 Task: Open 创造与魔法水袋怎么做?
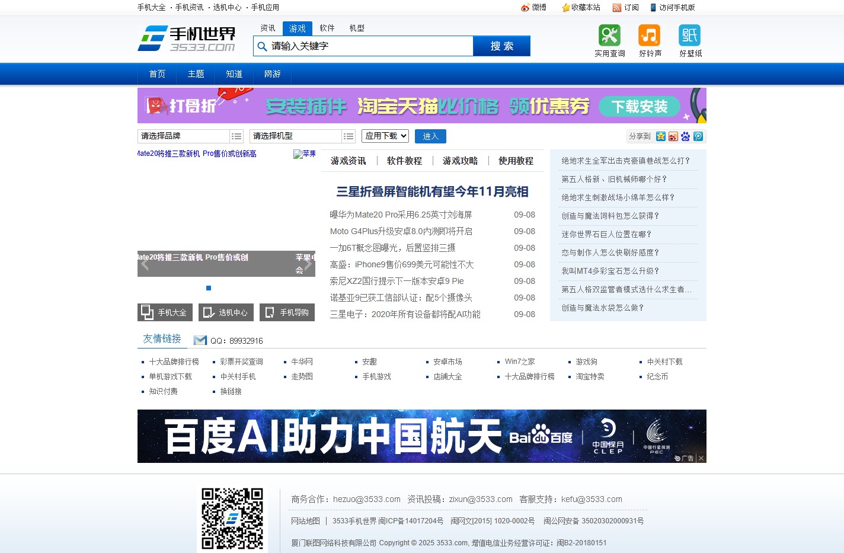[x=603, y=308]
